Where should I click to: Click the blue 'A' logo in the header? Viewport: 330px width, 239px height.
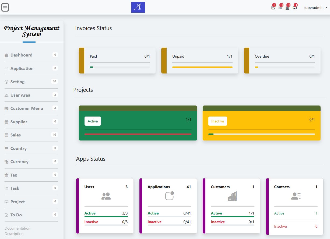pyautogui.click(x=138, y=7)
